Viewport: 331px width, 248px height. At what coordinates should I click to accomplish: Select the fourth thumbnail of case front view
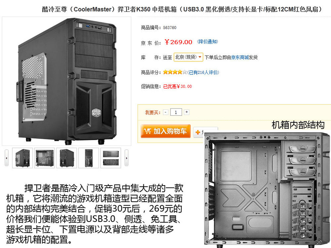[x=89, y=158]
